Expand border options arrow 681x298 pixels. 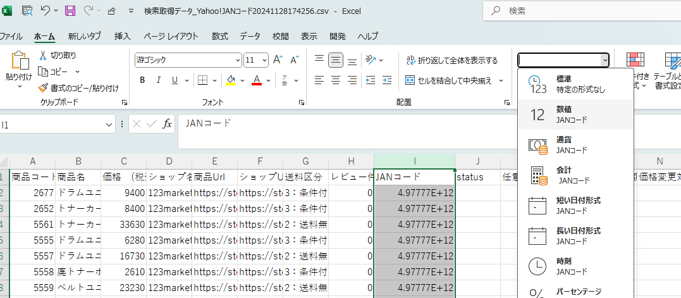[214, 80]
